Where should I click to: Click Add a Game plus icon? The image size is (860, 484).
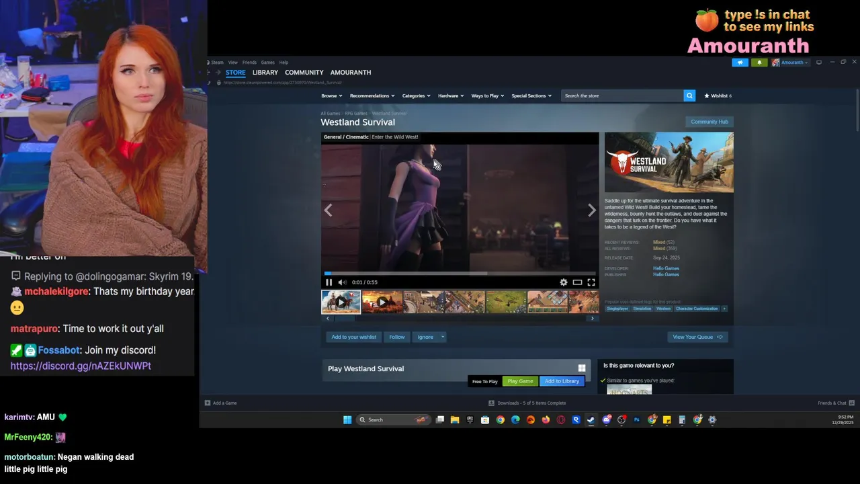208,403
